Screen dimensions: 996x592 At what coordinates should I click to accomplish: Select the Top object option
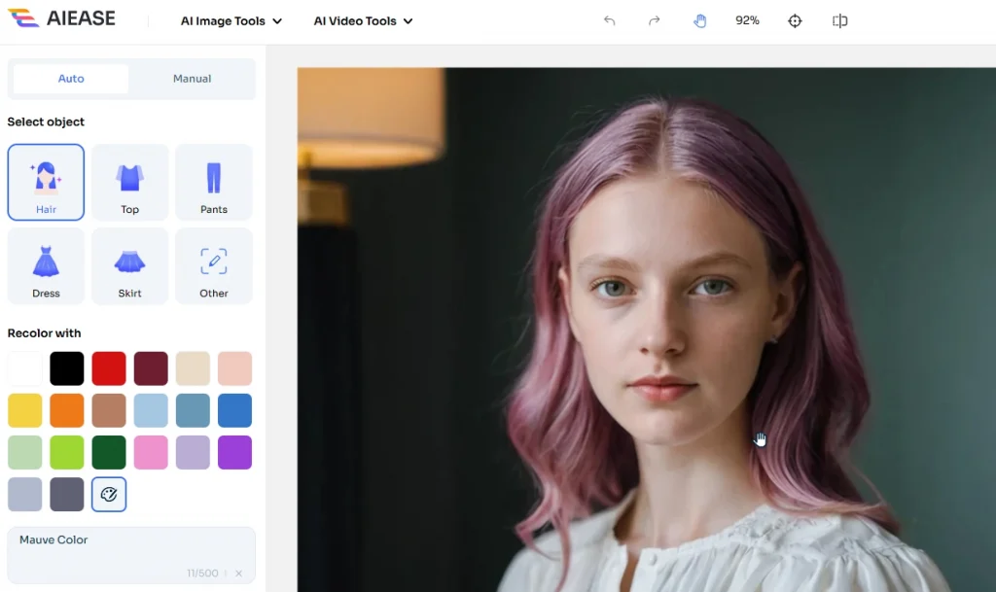pyautogui.click(x=129, y=183)
